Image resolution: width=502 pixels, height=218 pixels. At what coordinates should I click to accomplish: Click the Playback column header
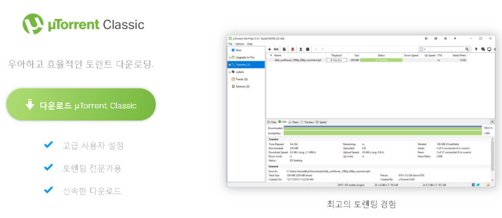tap(337, 55)
